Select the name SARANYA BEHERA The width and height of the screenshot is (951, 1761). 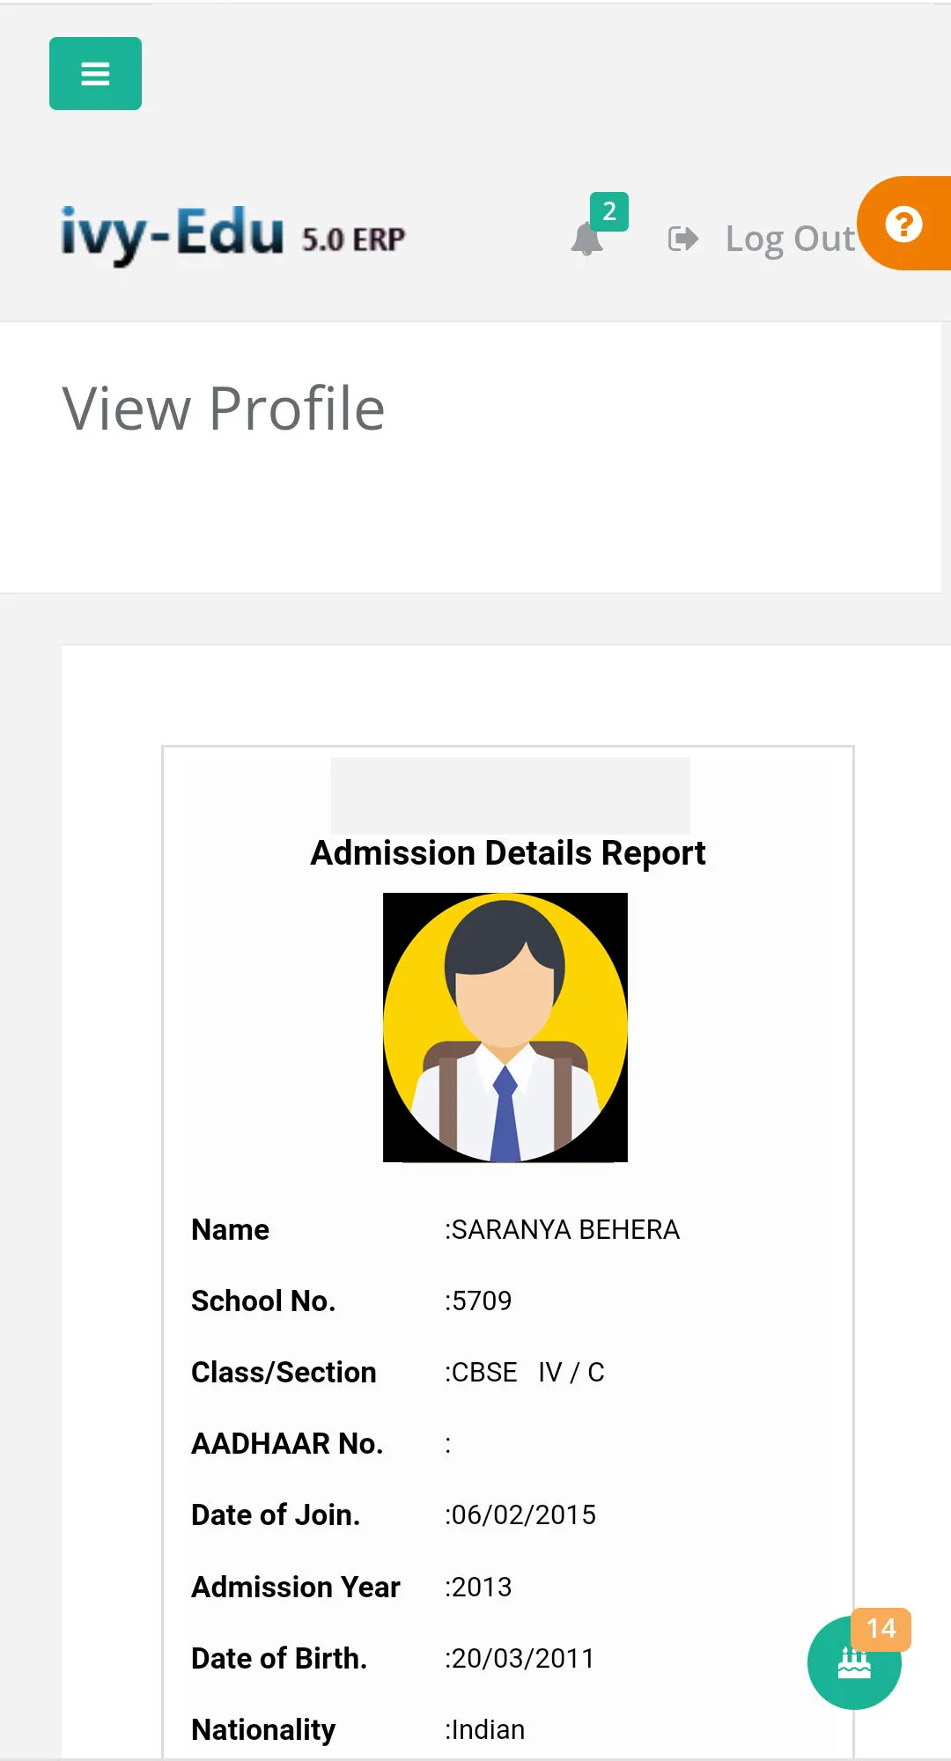coord(565,1229)
